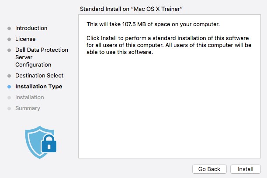The height and width of the screenshot is (178, 267).
Task: Click the standard installation description paragraph
Action: [x=169, y=44]
